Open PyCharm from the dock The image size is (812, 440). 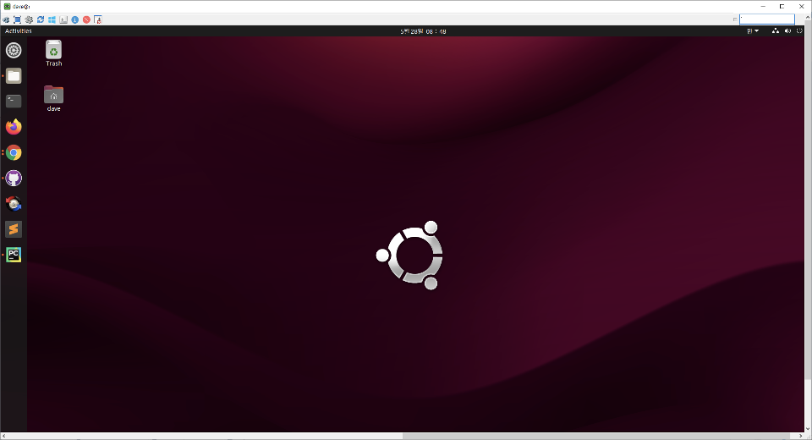click(14, 255)
